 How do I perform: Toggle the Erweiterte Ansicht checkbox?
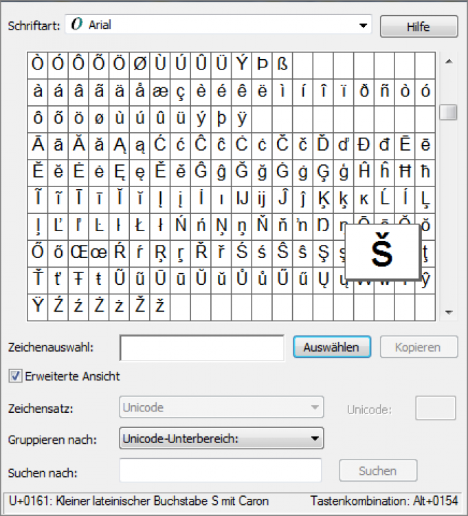(x=14, y=376)
